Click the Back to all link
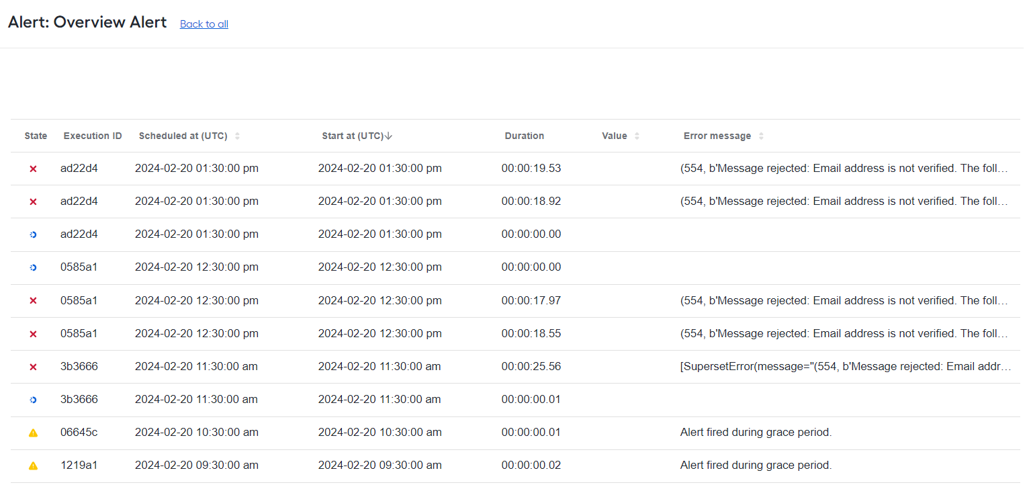Viewport: 1029px width, 487px height. point(204,24)
